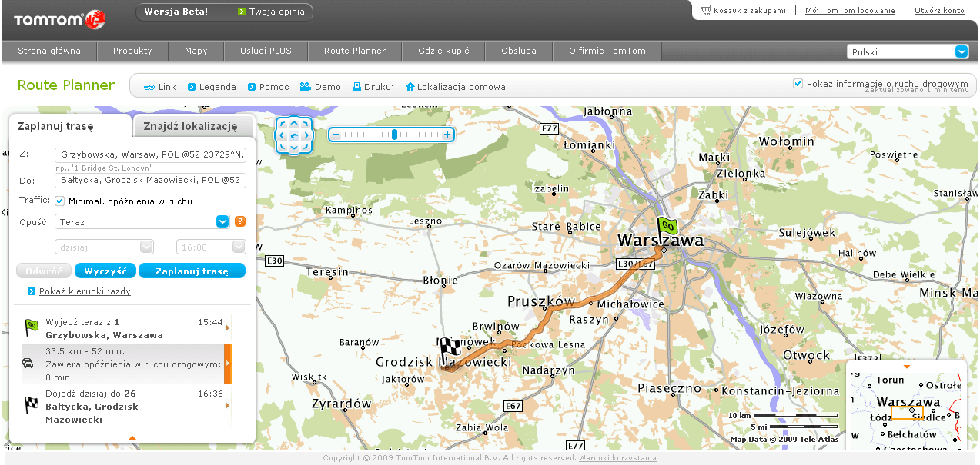Screen dimensions: 980x465
Task: Expand the Bałtycka arrival step arrow
Action: (x=227, y=405)
